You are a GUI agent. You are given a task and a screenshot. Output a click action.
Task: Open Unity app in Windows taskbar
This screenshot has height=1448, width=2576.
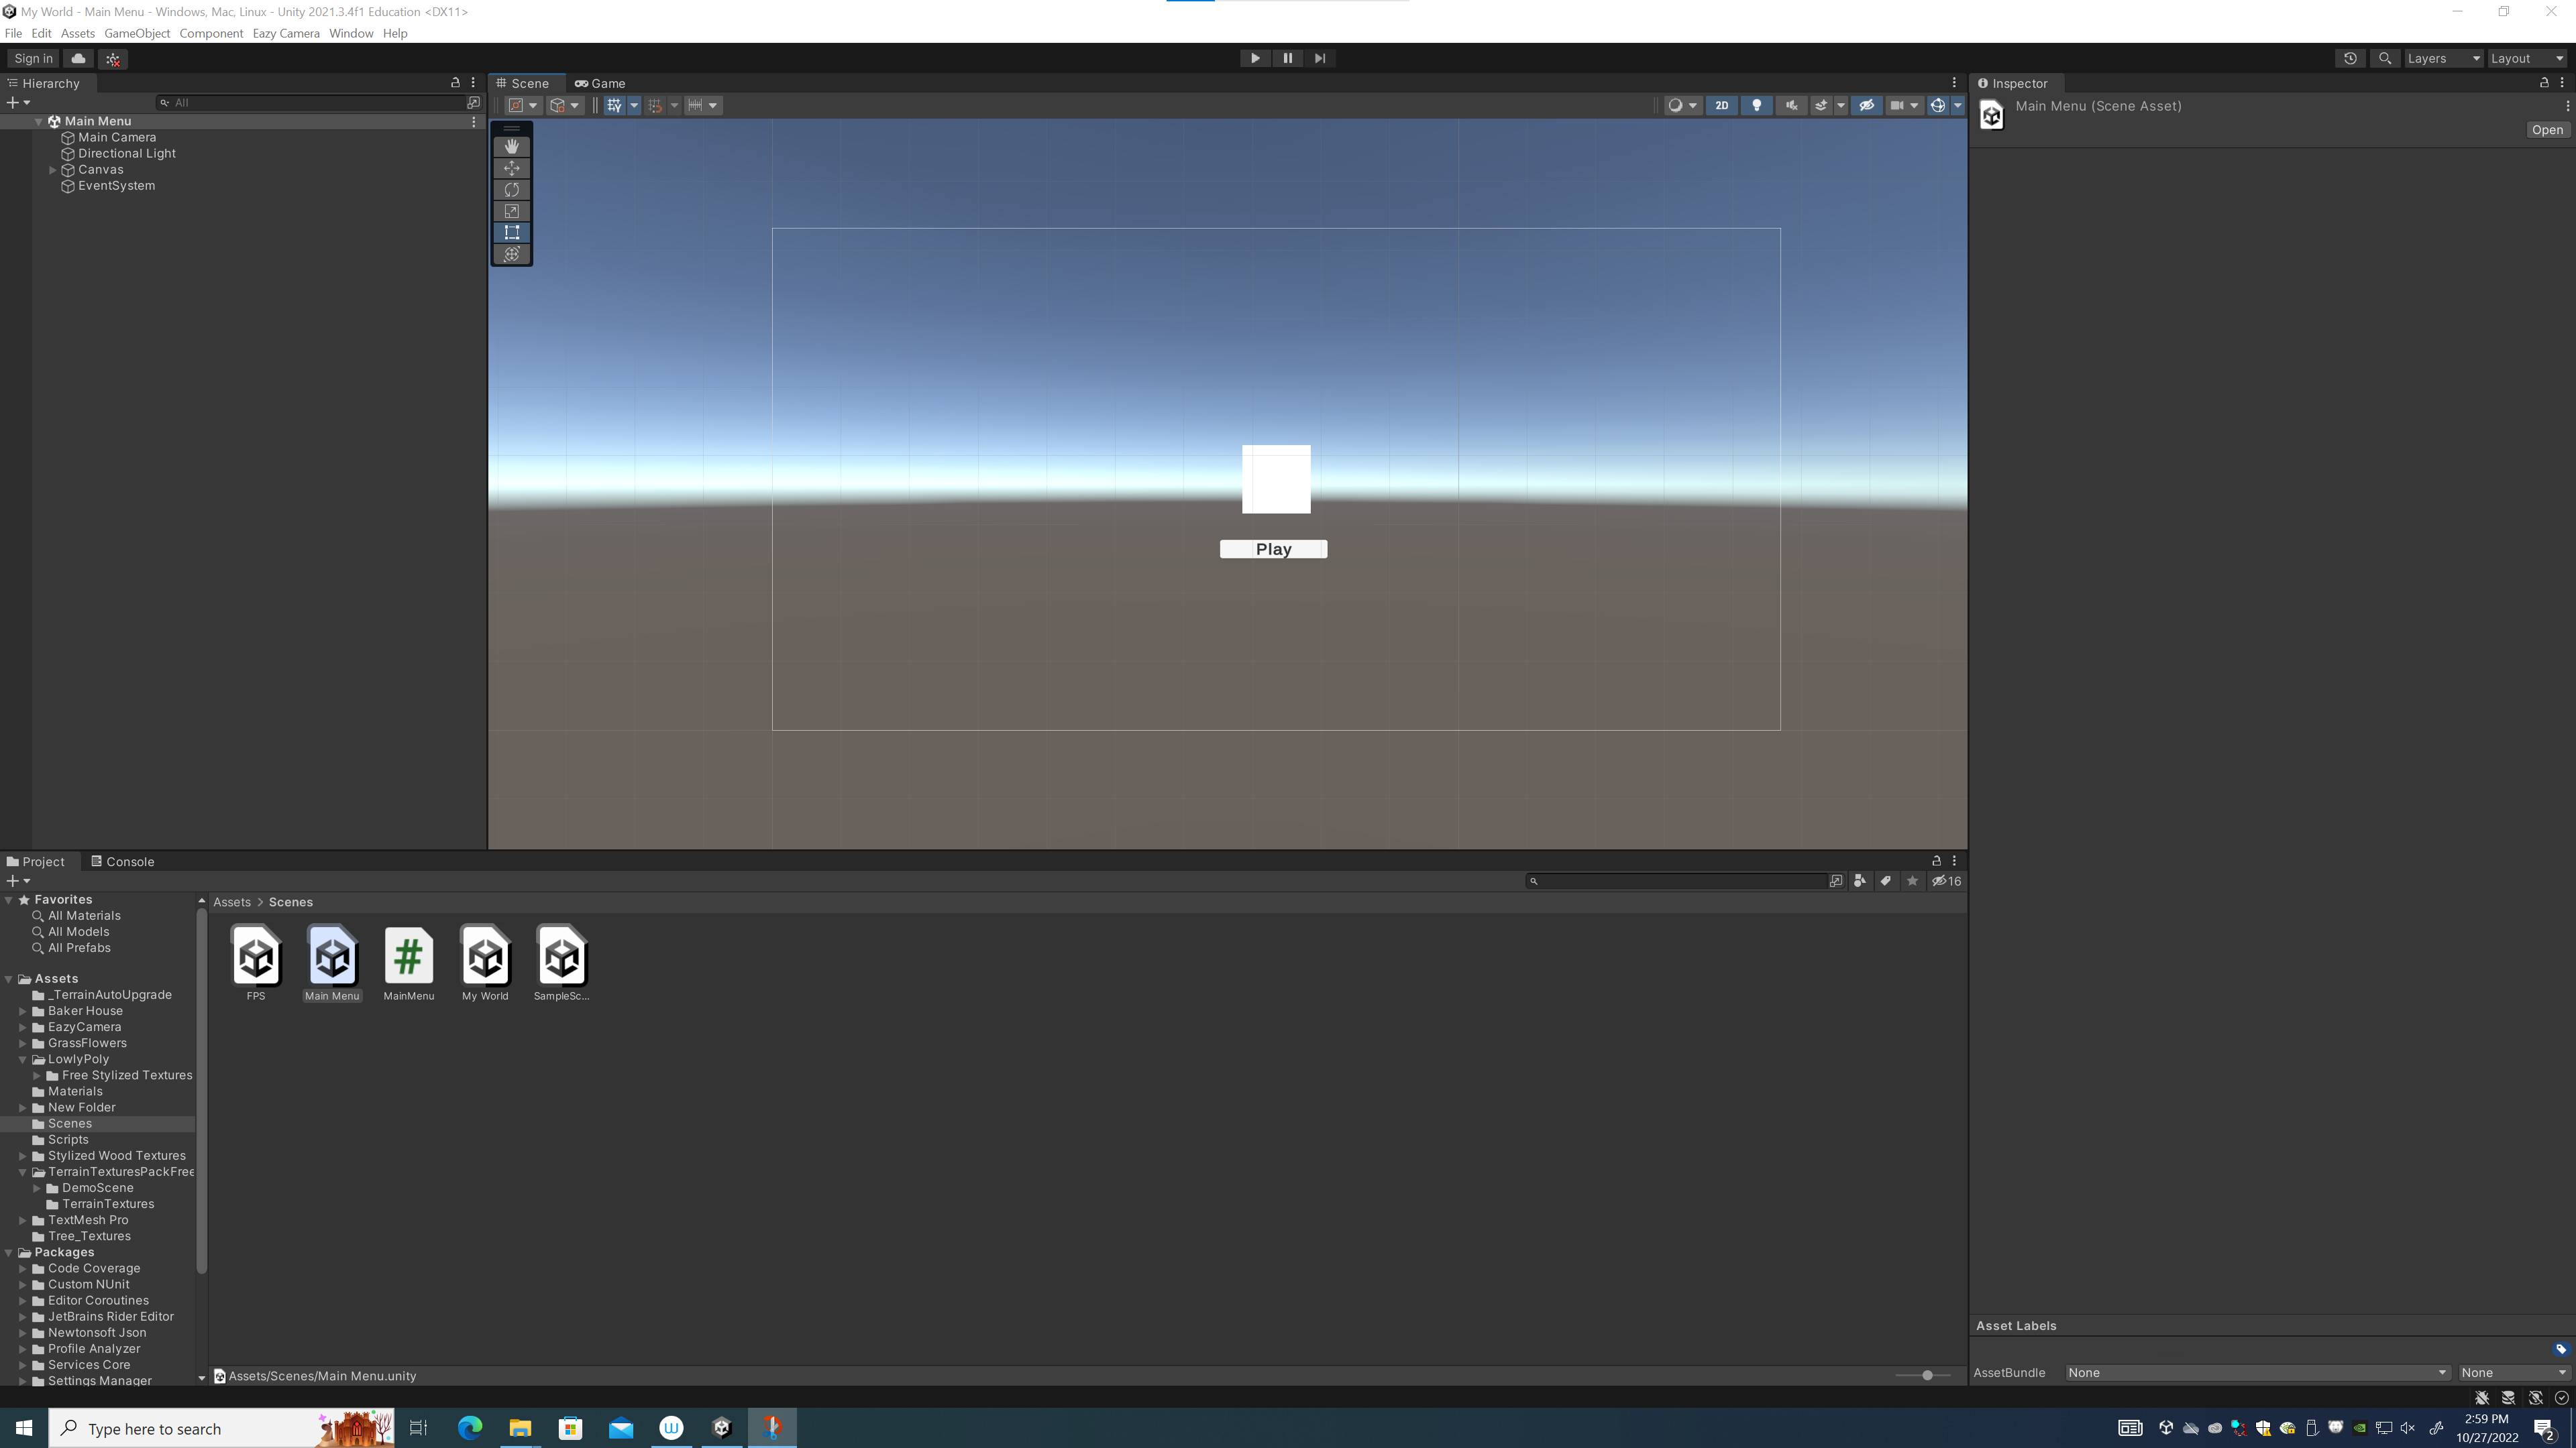[x=722, y=1427]
